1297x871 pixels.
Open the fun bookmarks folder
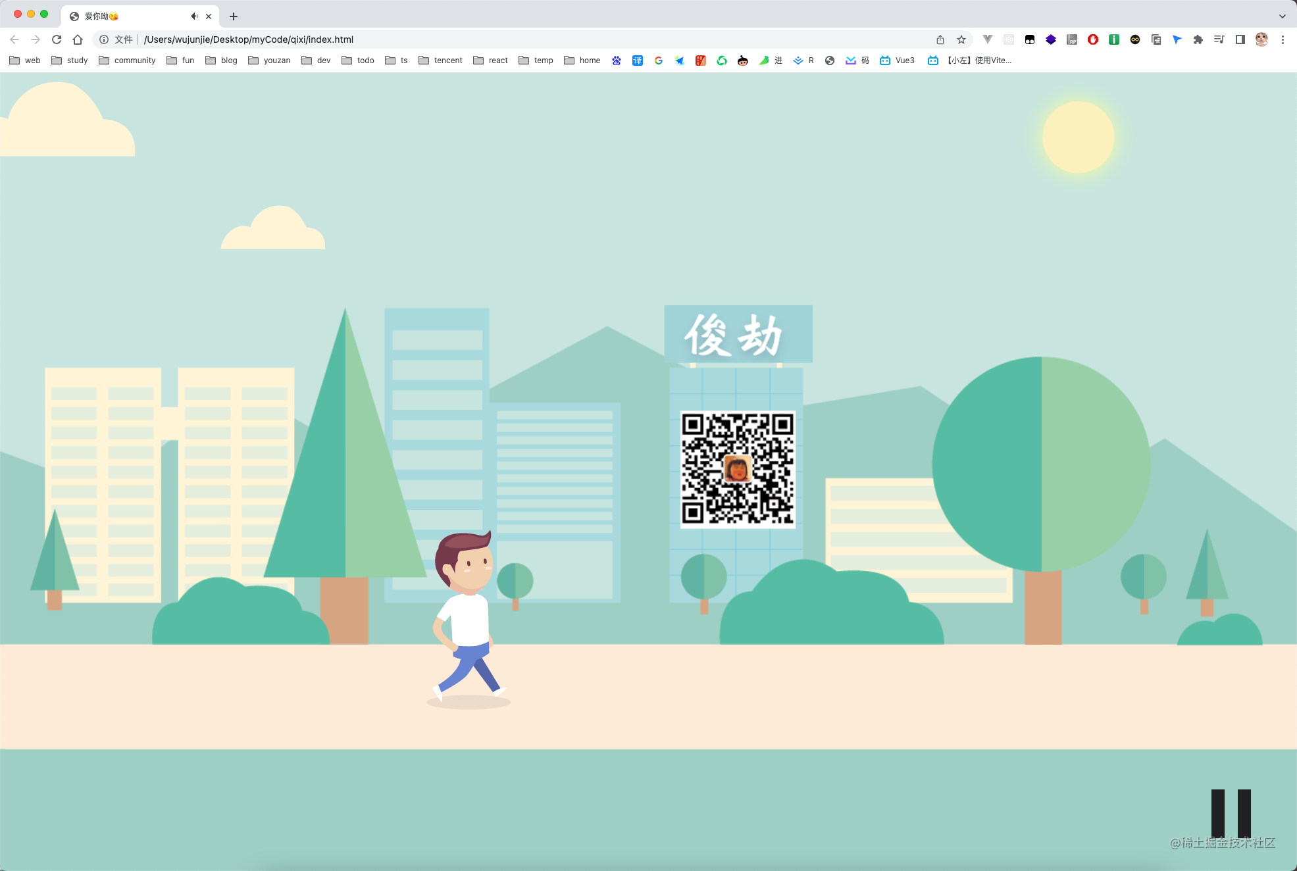[x=180, y=61]
